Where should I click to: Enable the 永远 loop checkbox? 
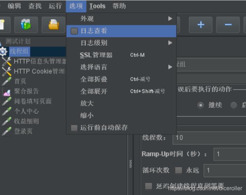tap(178, 170)
